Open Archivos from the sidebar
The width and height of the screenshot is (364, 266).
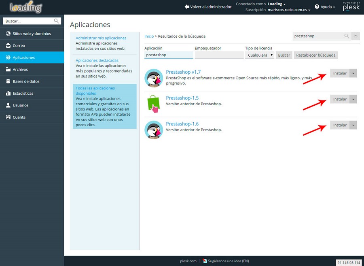32,69
